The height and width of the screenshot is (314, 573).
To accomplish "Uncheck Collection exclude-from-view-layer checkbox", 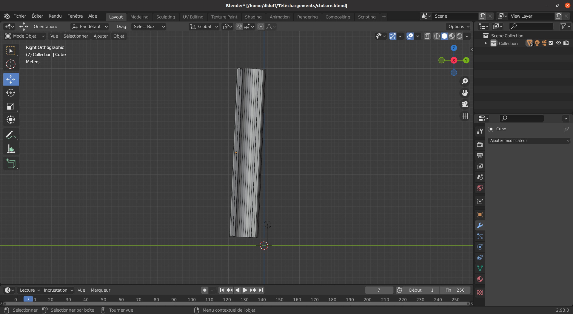I will pyautogui.click(x=551, y=43).
